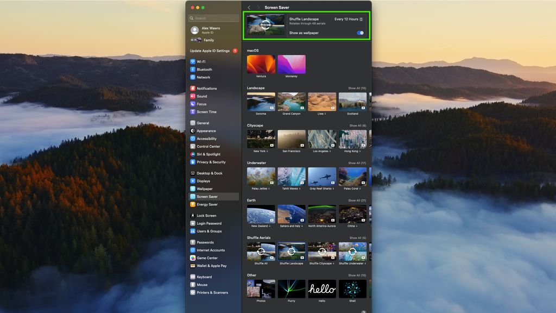Click Update Apple ID Settings
The width and height of the screenshot is (556, 313).
[211, 51]
